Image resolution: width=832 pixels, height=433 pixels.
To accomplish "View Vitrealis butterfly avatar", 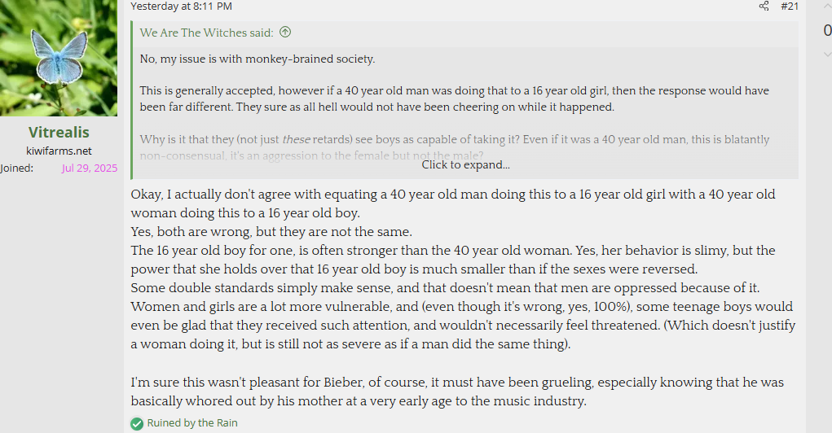I will (x=59, y=59).
